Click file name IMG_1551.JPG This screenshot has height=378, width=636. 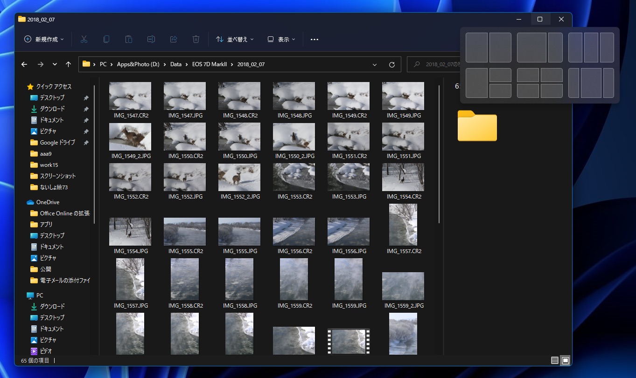404,156
